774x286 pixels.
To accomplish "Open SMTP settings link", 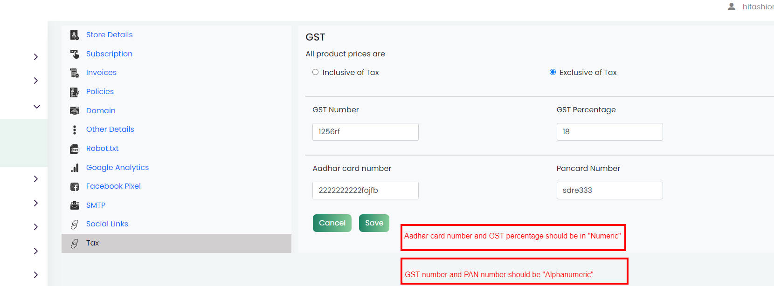I will tap(96, 205).
